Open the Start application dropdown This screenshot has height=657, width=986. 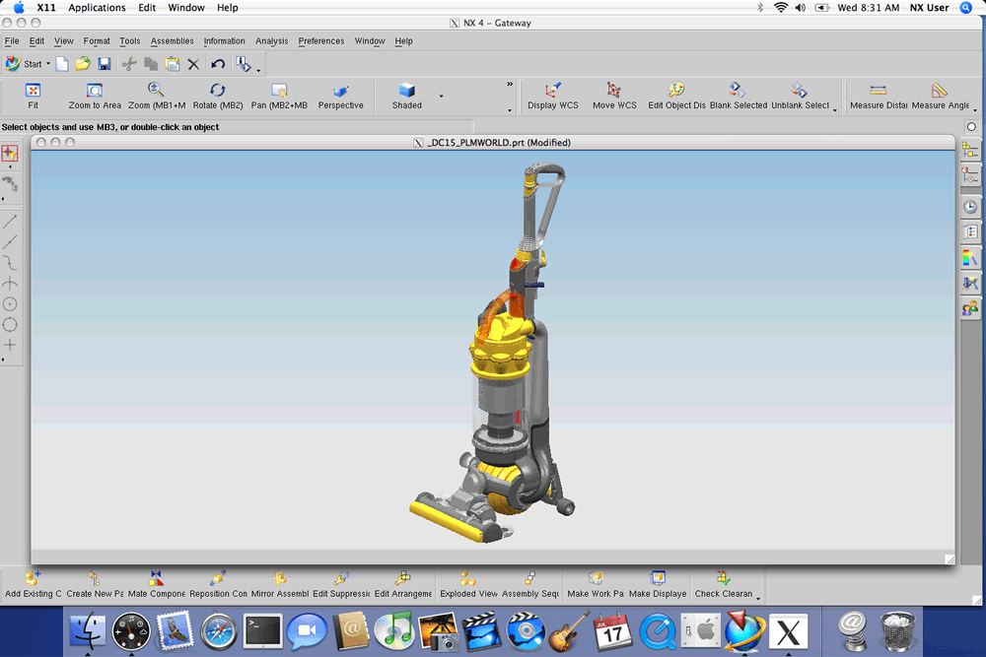(x=28, y=63)
